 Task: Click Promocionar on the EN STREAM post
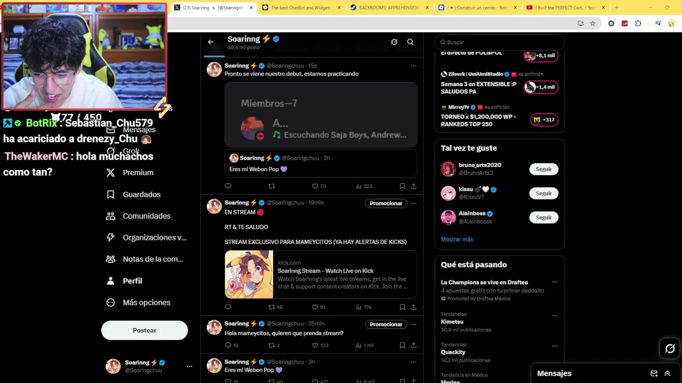(386, 203)
